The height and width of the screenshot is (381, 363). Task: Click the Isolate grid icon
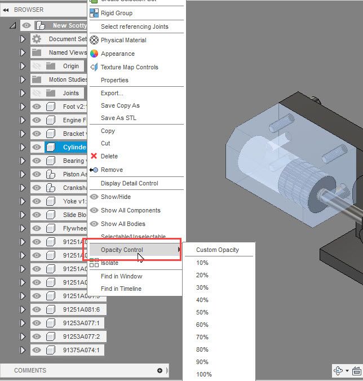(94, 263)
